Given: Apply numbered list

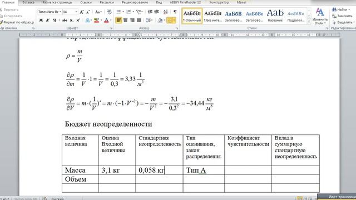Looking at the screenshot, I should click(128, 12).
